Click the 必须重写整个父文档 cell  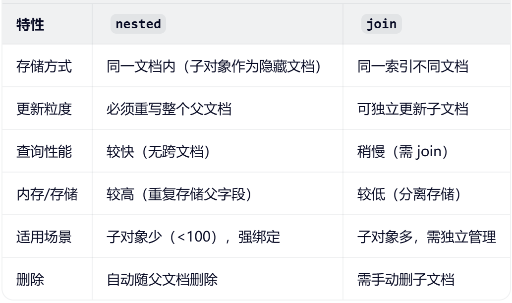point(169,109)
